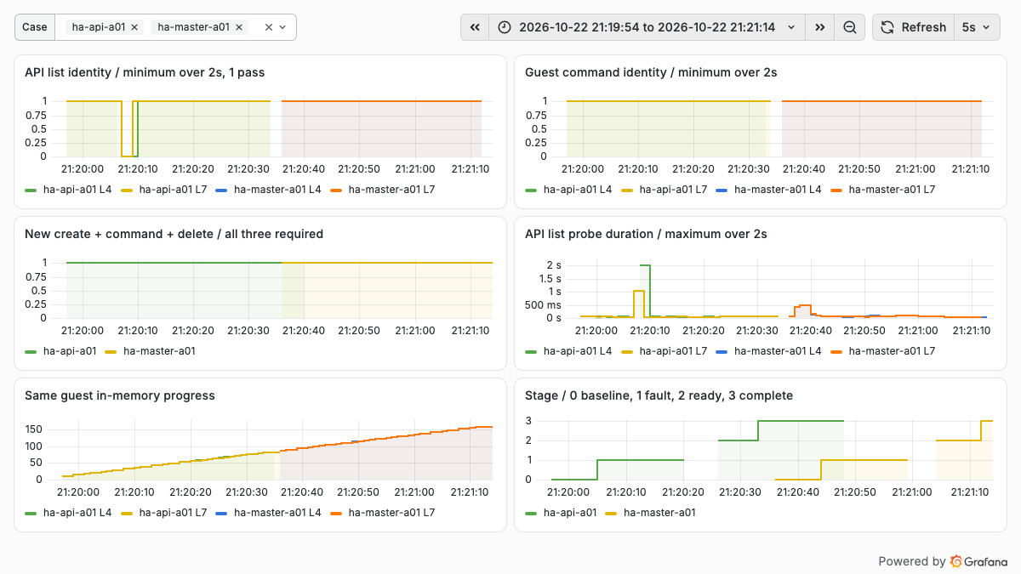Clear all Case filter values
The height and width of the screenshot is (574, 1021).
pyautogui.click(x=269, y=27)
